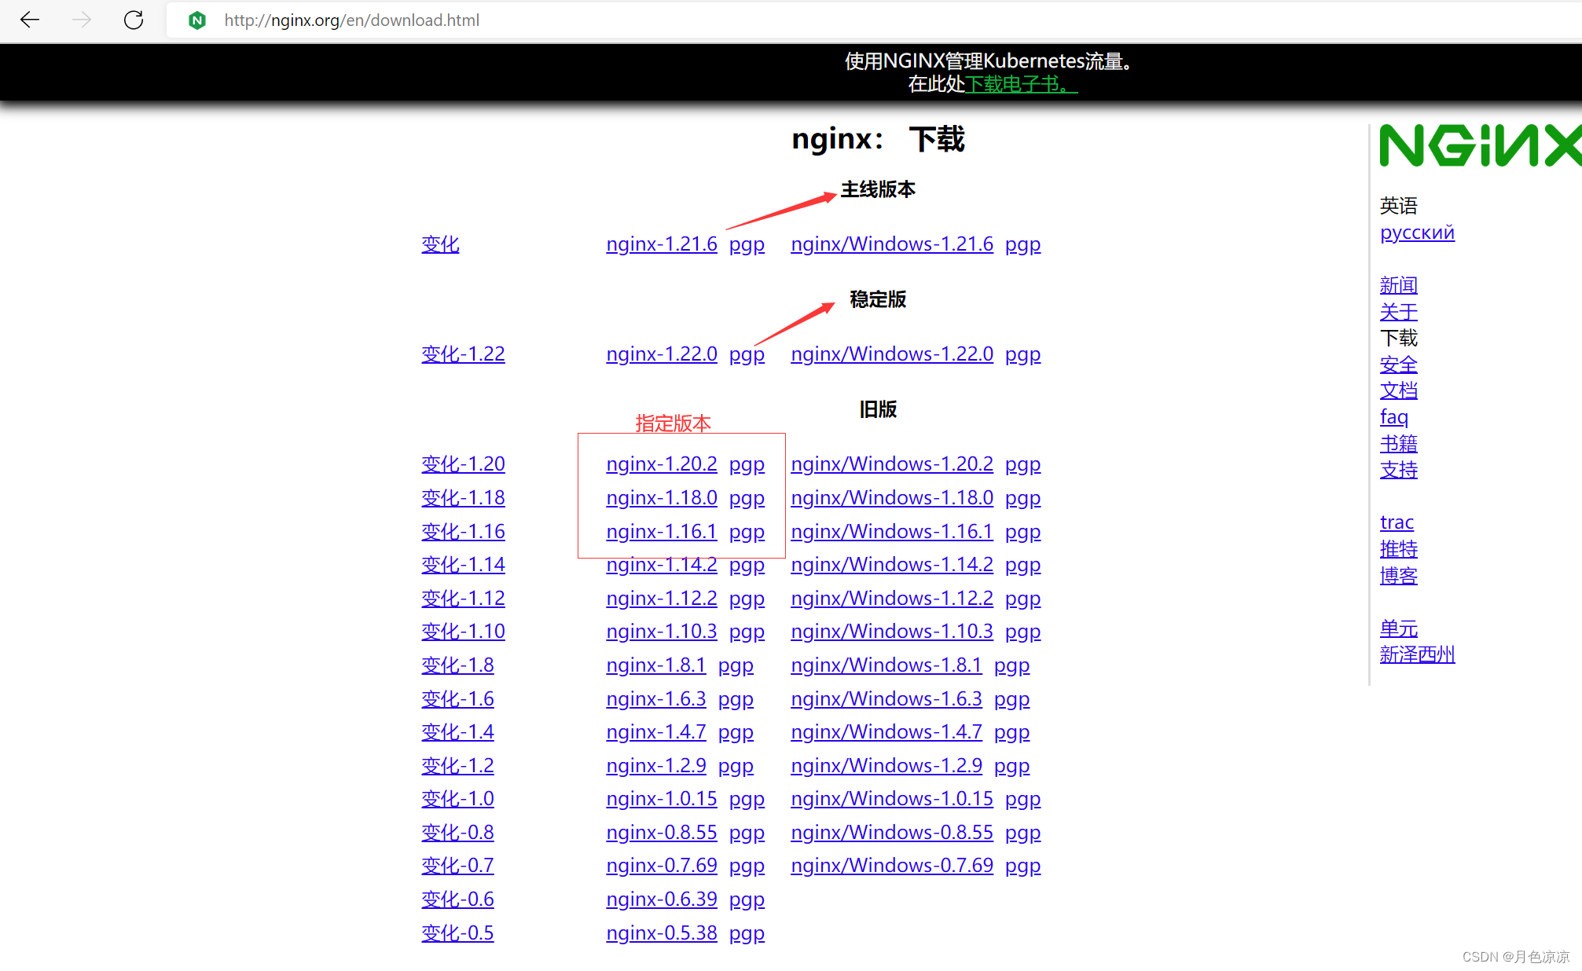Reload the page with refresh icon
Screen dimensions: 1582x971
134,20
